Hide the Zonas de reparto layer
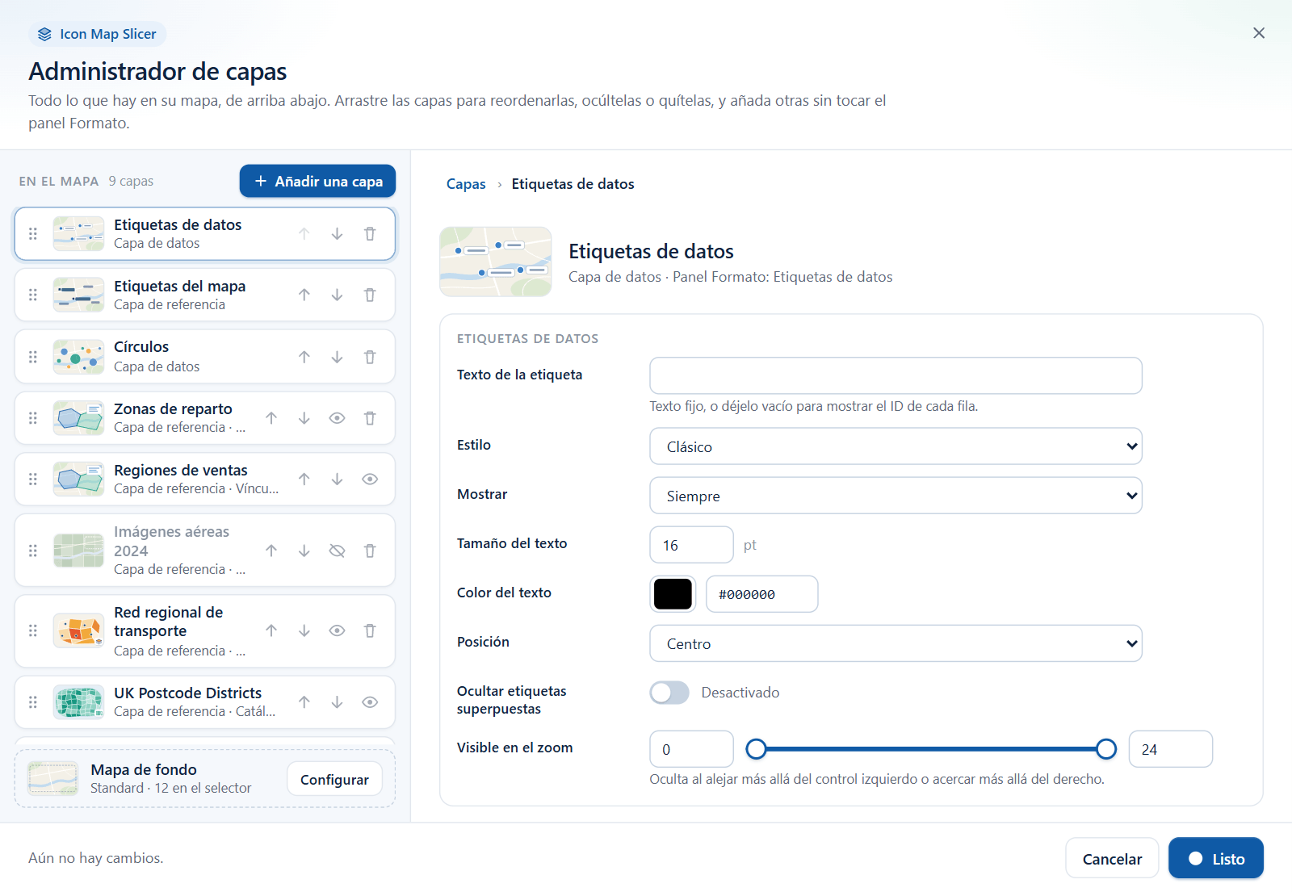 (337, 418)
